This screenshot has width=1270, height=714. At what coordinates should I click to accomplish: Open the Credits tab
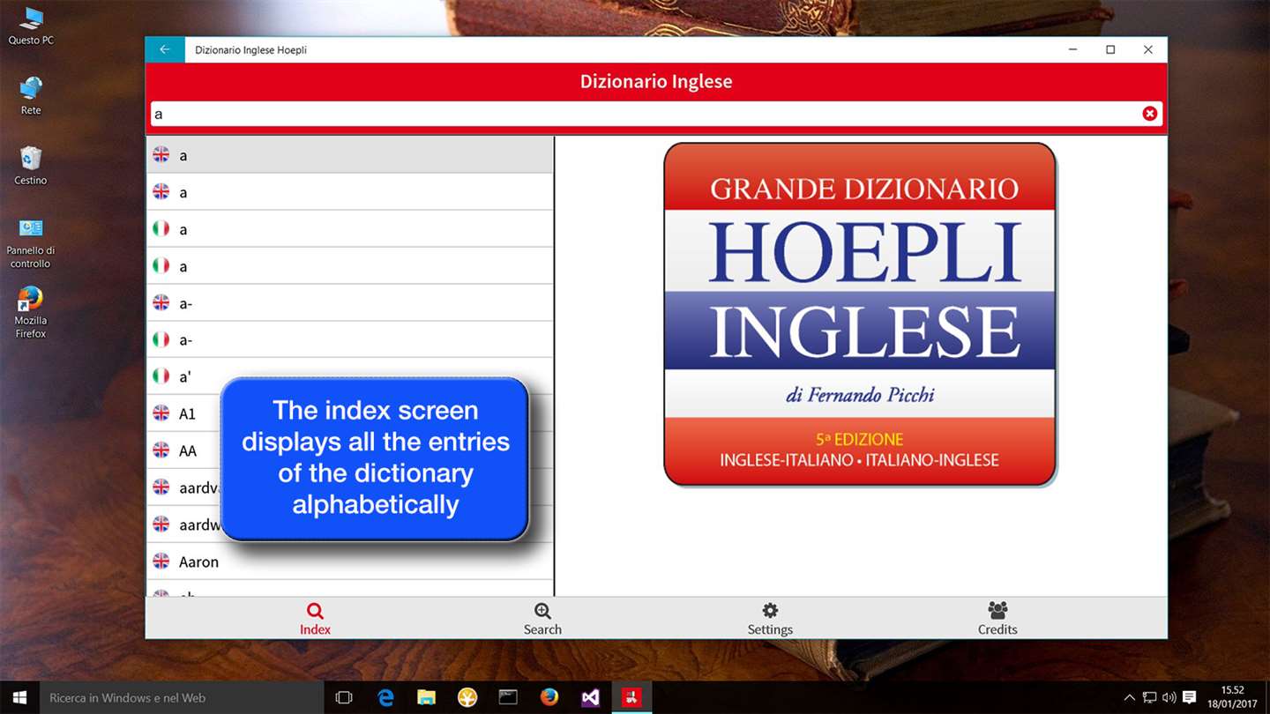coord(997,619)
